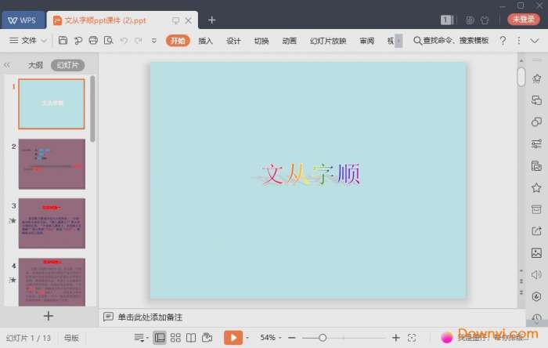The width and height of the screenshot is (548, 348).
Task: Click the 未登录 login button
Action: (x=524, y=20)
